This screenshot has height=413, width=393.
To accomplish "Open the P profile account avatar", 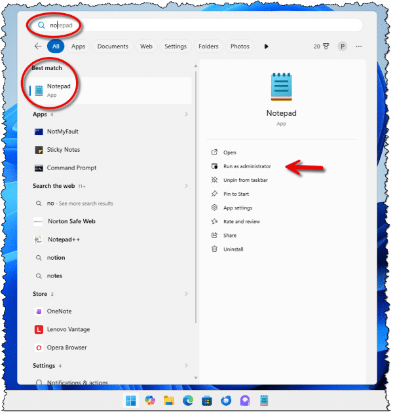I will click(x=343, y=46).
